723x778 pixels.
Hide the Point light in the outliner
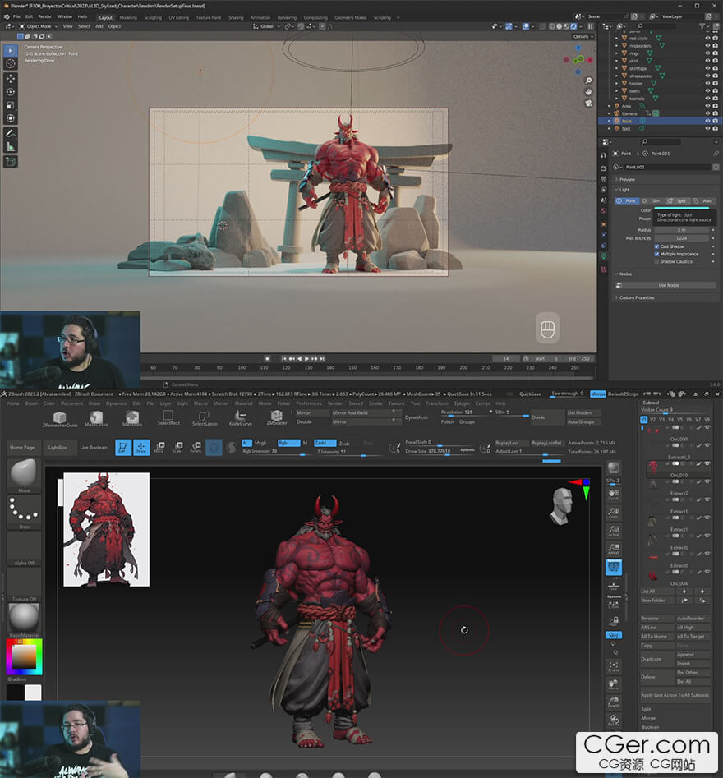pyautogui.click(x=707, y=121)
